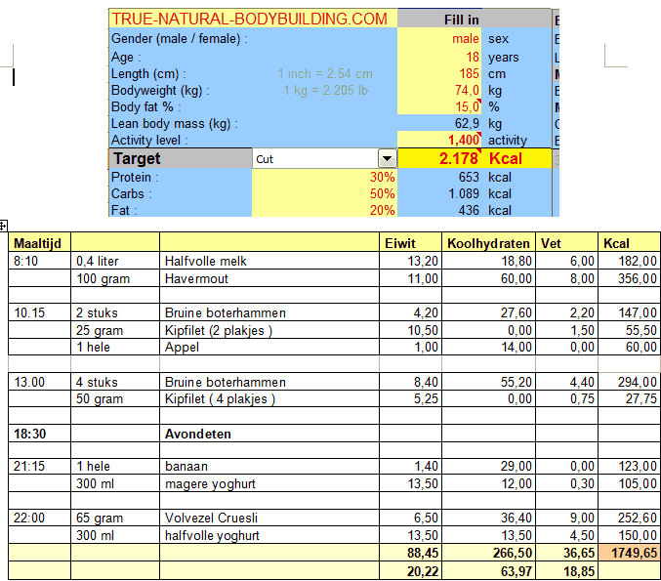Click the length value 185 cell
Viewport: 661px width, 581px height.
pyautogui.click(x=440, y=73)
